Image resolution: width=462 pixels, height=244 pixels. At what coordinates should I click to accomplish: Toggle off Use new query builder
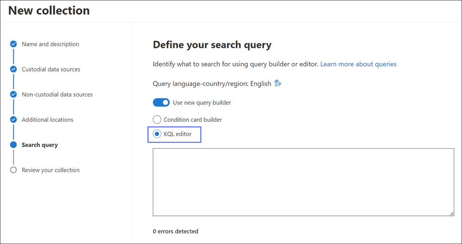point(161,103)
